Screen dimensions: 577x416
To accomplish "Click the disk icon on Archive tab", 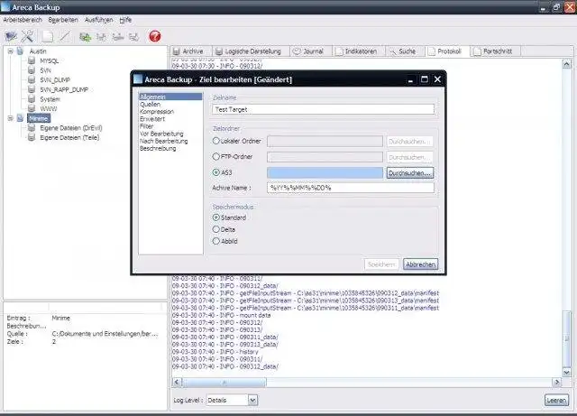I will point(177,51).
